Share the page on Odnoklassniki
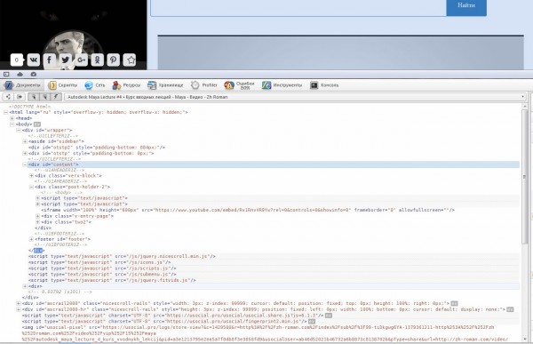 coord(97,60)
